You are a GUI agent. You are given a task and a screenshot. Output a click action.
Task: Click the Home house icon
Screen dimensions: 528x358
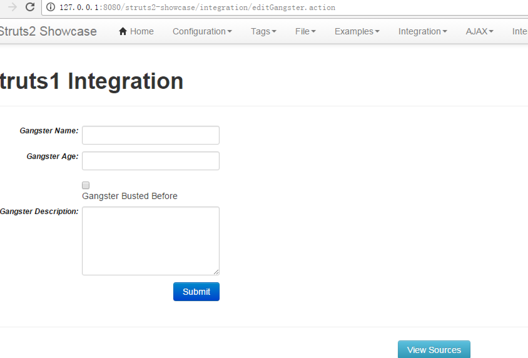tap(123, 31)
